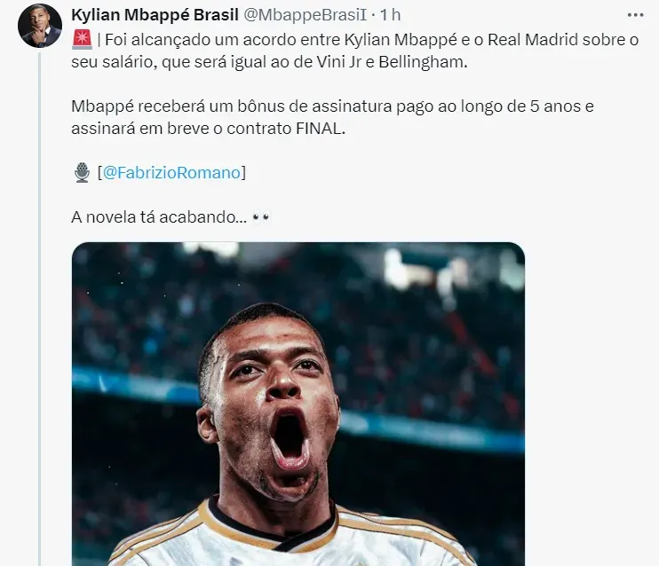This screenshot has height=566, width=659.
Task: Click the red siren emoji
Action: point(82,40)
